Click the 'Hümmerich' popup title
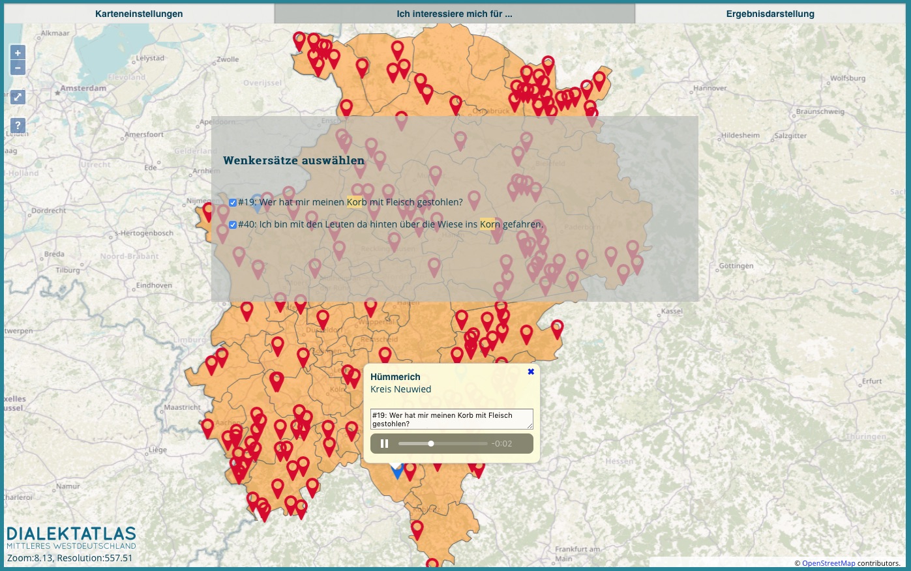The width and height of the screenshot is (911, 571). click(395, 377)
